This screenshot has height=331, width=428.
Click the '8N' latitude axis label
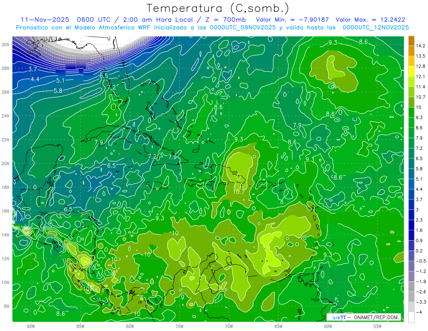[7, 306]
